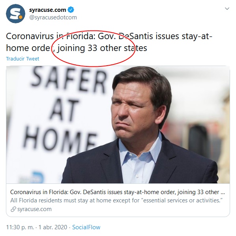236x236 pixels.
Task: Open the syracuse.com domain link in card
Action: coord(34,209)
